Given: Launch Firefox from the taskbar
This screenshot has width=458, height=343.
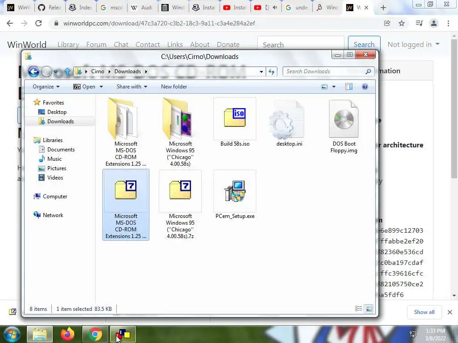Looking at the screenshot, I should click(x=68, y=334).
